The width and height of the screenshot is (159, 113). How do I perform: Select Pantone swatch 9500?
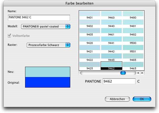(133, 40)
